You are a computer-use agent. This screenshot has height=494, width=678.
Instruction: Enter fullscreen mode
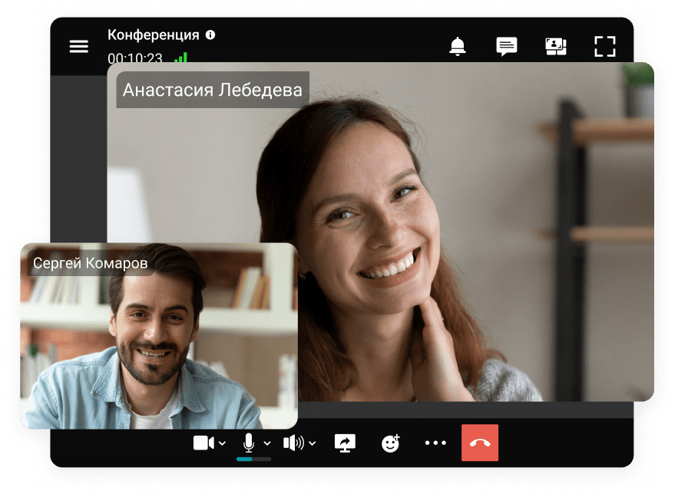[x=605, y=46]
